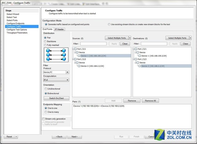Open the Encapsulation IPv4 dropdown
This screenshot has height=144, width=197.
[x=67, y=80]
